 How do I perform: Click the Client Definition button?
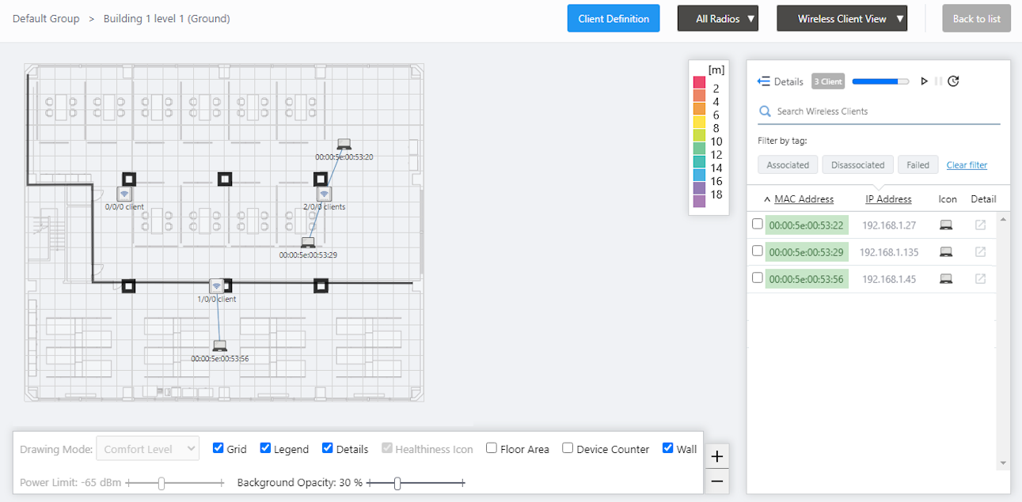click(x=614, y=19)
